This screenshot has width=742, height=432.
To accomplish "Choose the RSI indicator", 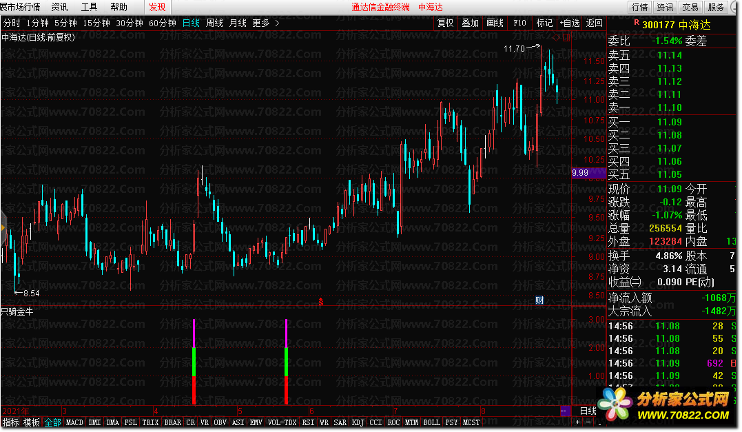I will click(308, 422).
